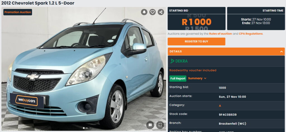Click the Promotion Auction badge
Screen dimensions: 286x132
[x=18, y=12]
